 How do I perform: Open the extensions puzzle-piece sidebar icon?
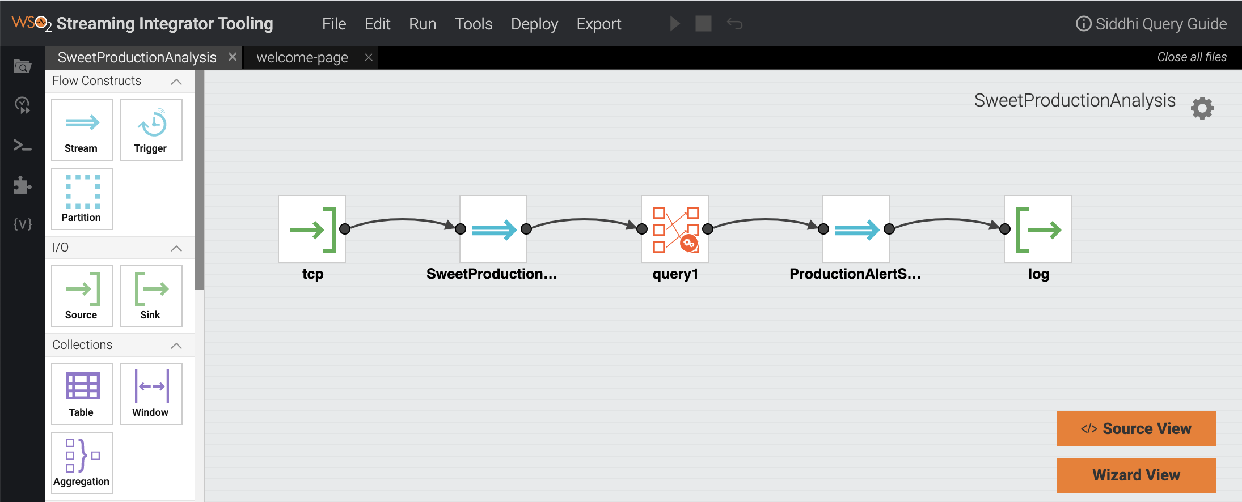[22, 185]
